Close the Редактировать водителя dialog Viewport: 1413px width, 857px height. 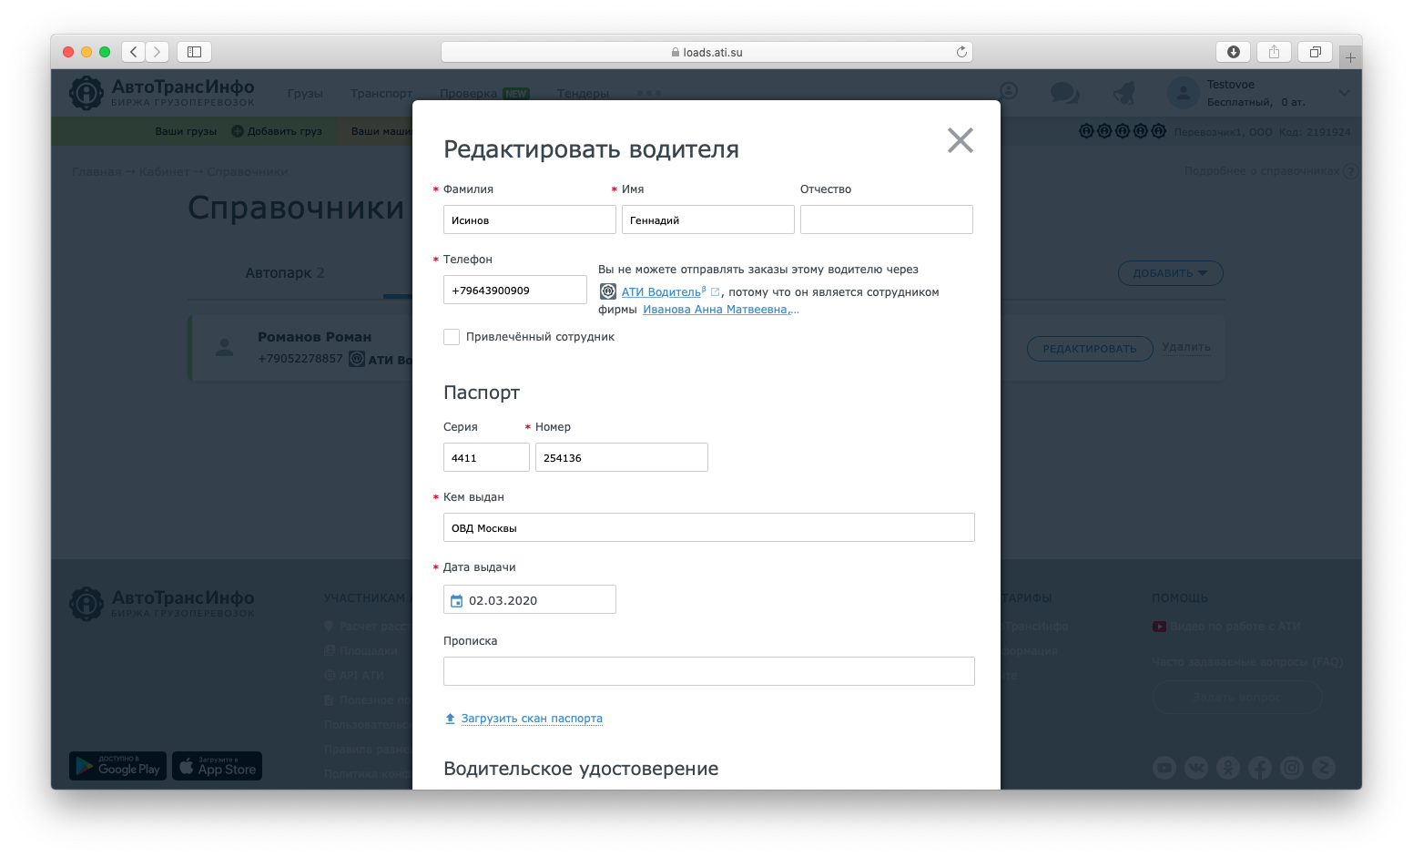[x=960, y=140]
